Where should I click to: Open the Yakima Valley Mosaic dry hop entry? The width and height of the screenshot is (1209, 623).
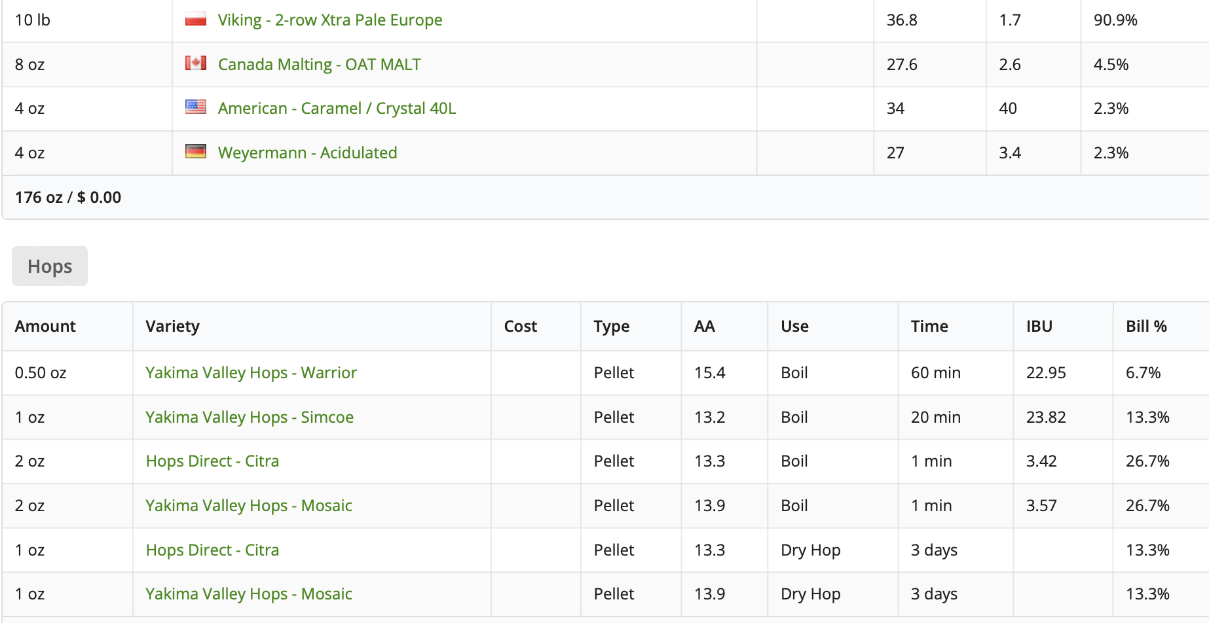click(249, 594)
